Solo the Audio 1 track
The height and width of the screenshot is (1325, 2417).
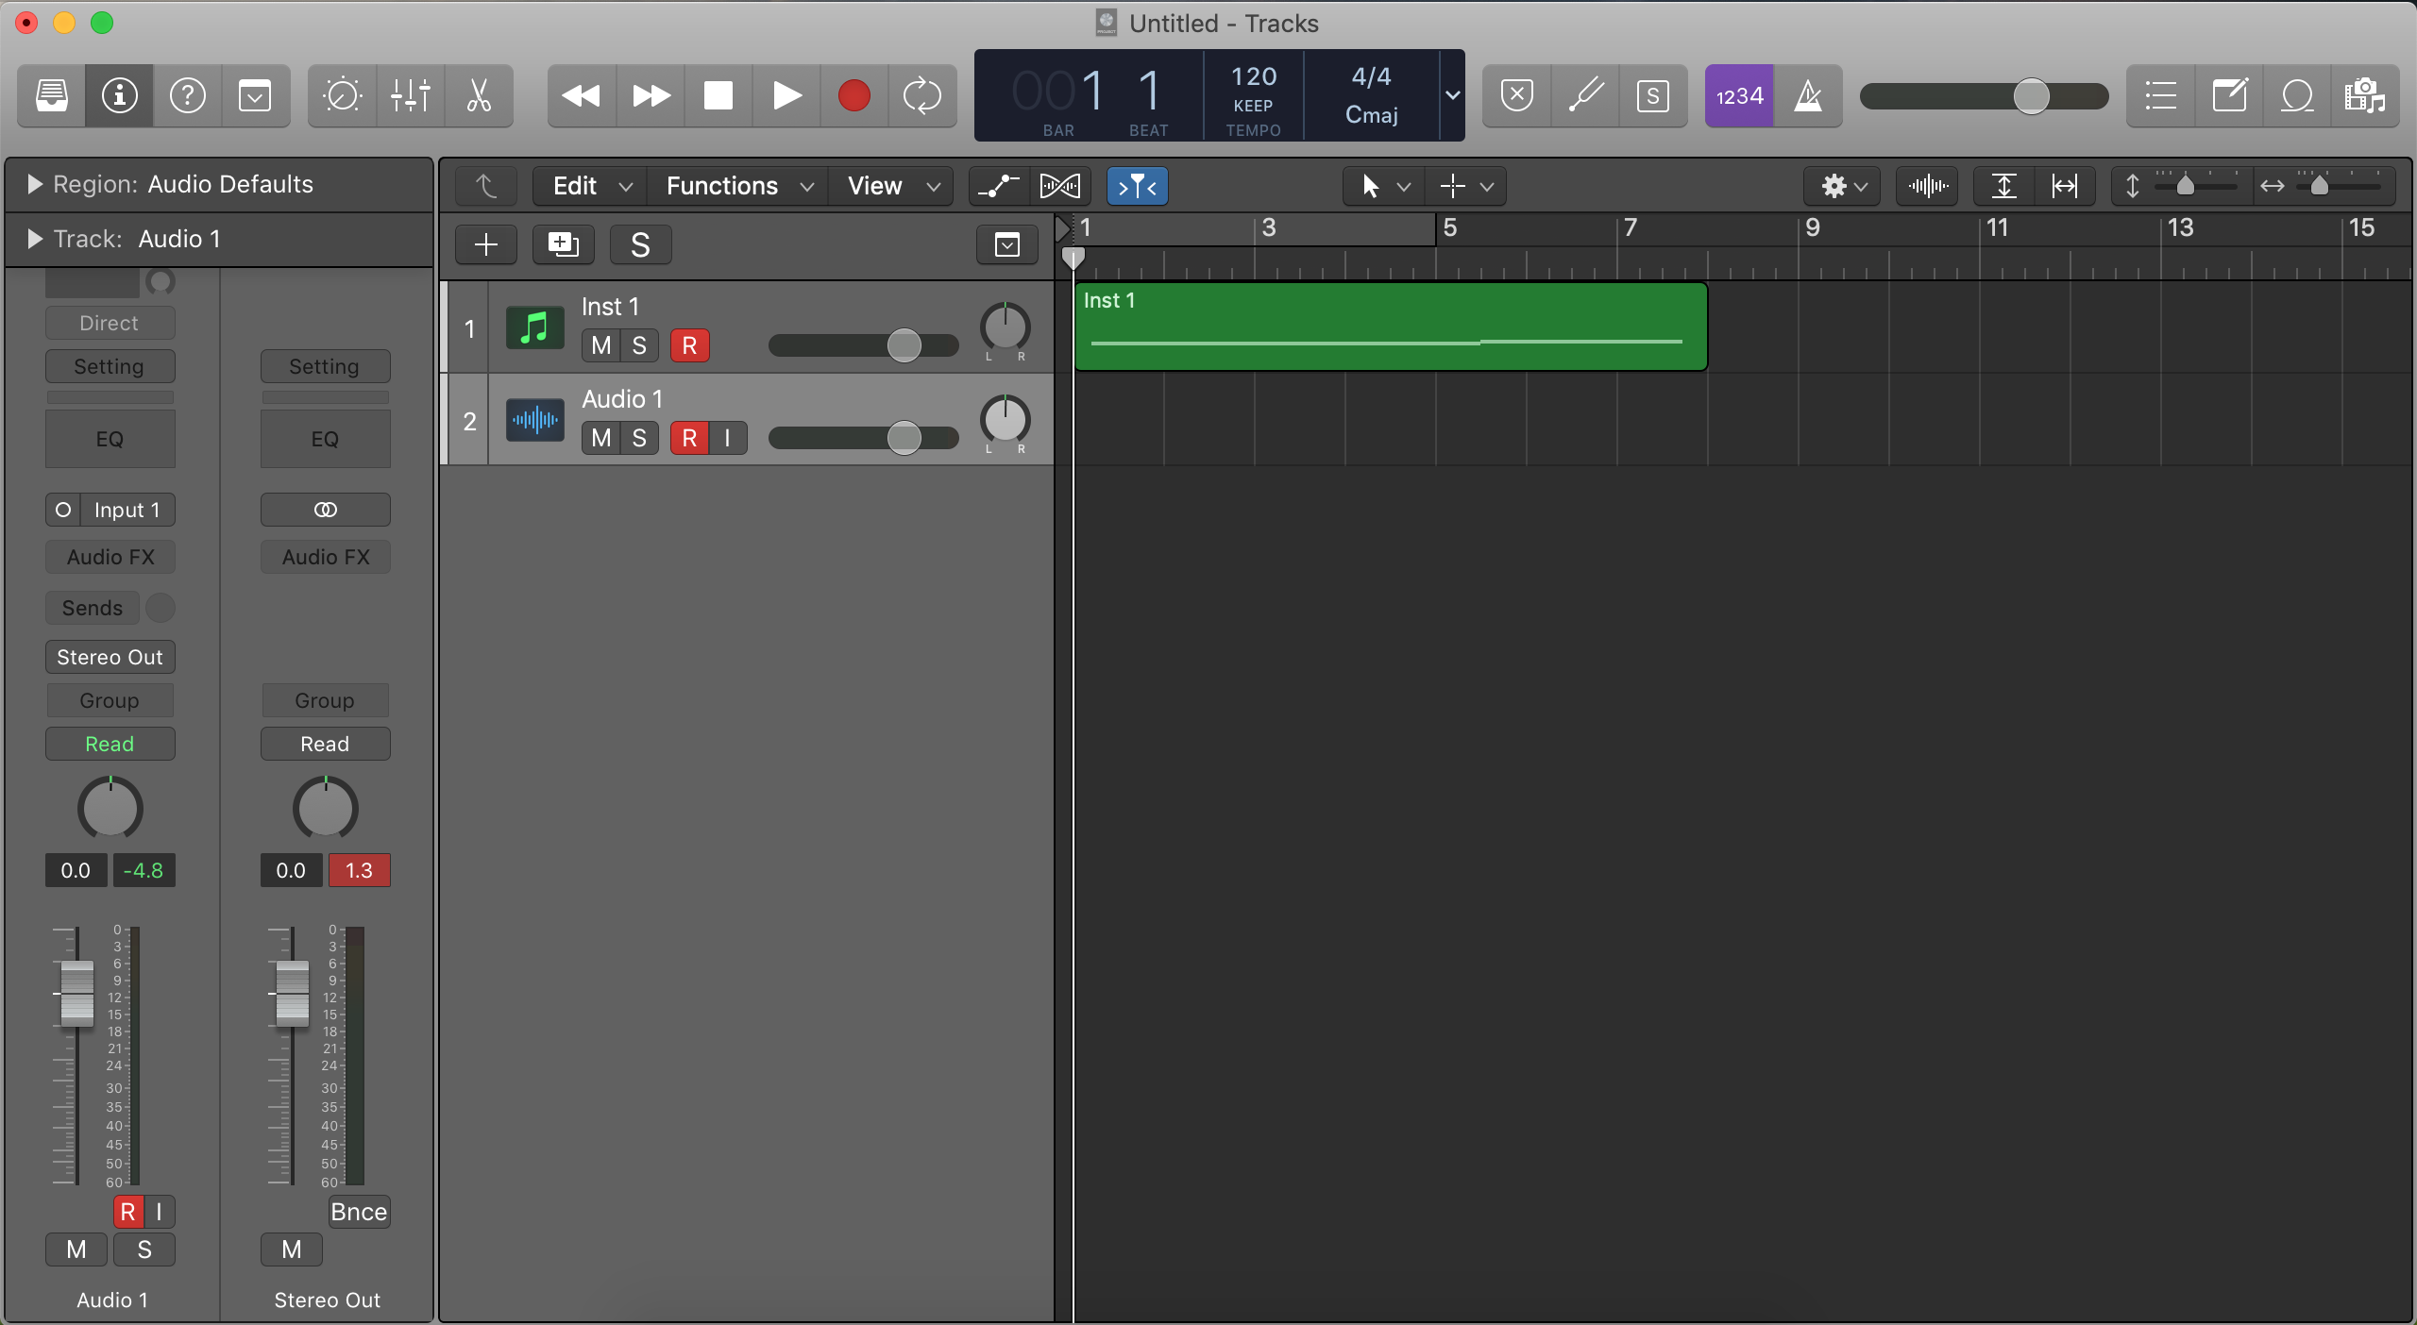point(639,438)
